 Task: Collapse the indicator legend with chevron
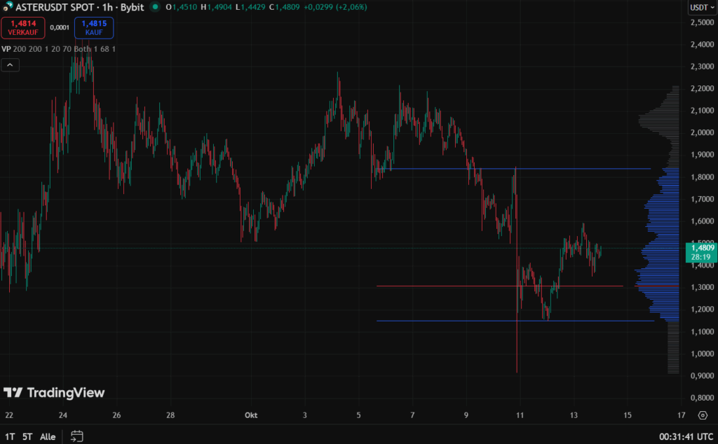11,65
